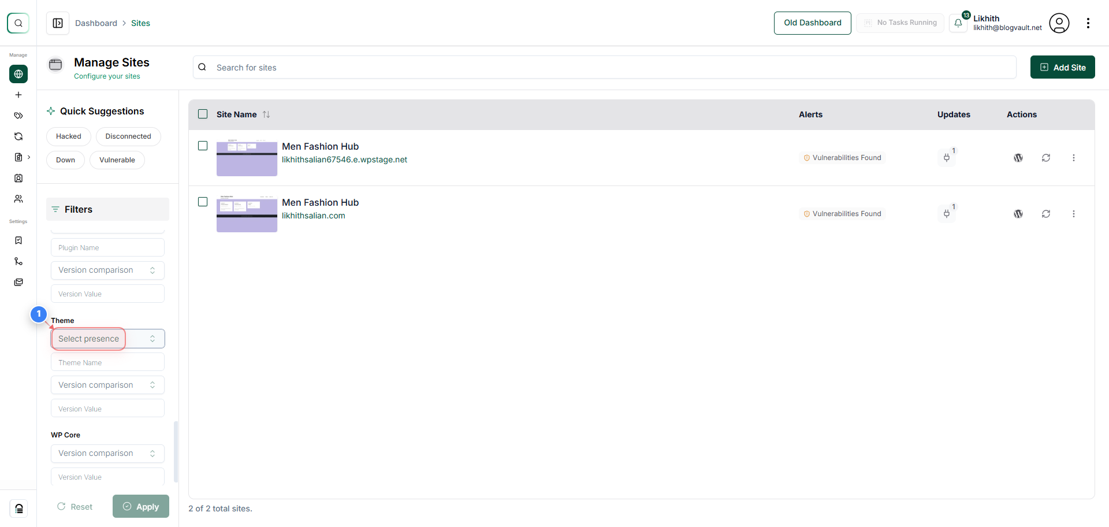The image size is (1109, 527).
Task: Select checkbox for likhithsalian.com site
Action: 203,202
